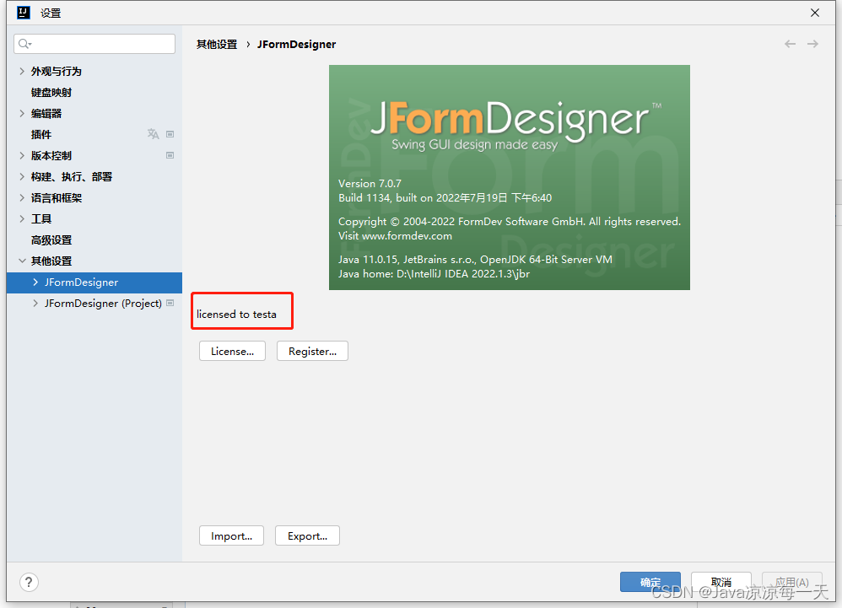The width and height of the screenshot is (842, 608).
Task: Focus the settings search field
Action: point(94,44)
